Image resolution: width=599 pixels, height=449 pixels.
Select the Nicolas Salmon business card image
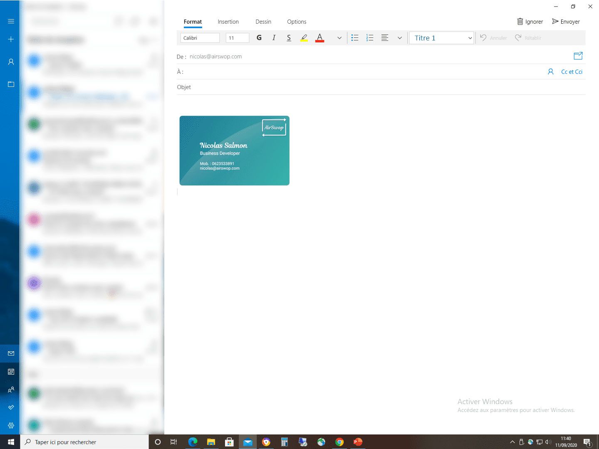pyautogui.click(x=234, y=150)
